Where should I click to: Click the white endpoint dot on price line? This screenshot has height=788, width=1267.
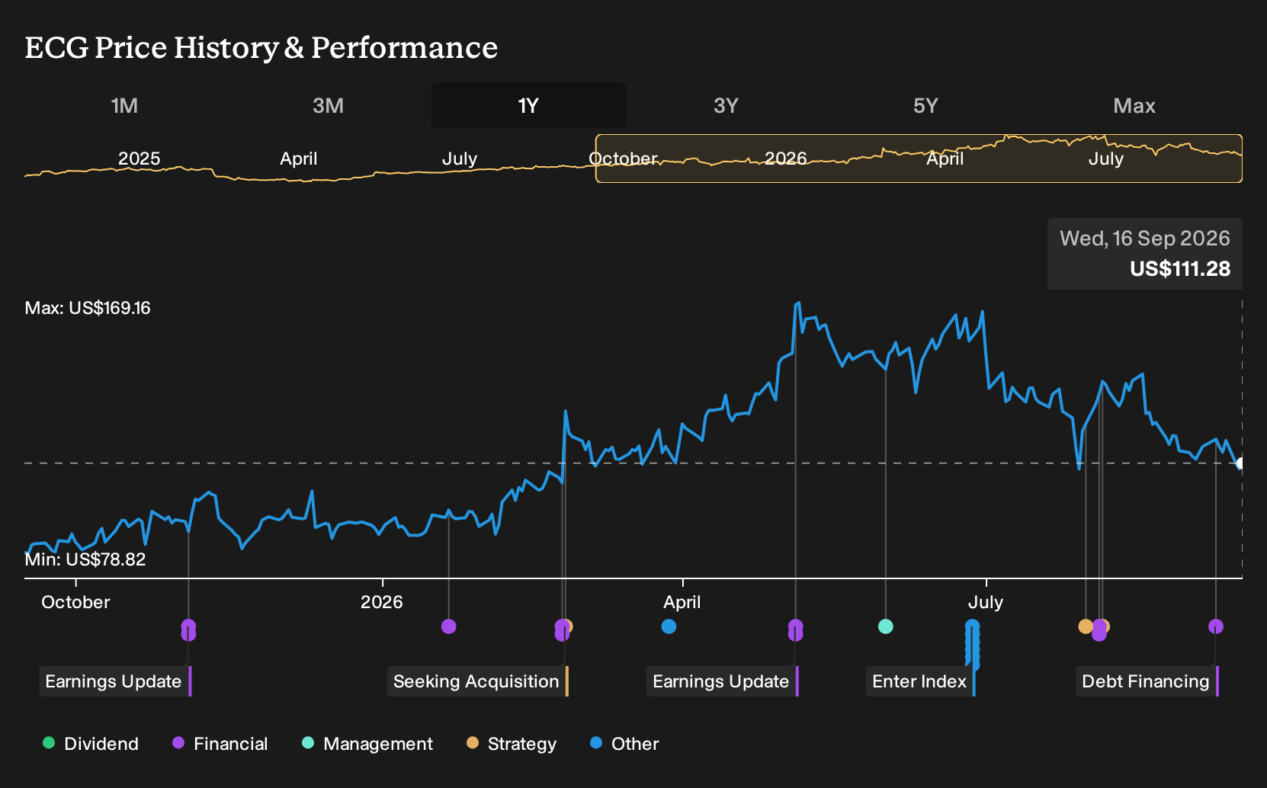(x=1241, y=463)
